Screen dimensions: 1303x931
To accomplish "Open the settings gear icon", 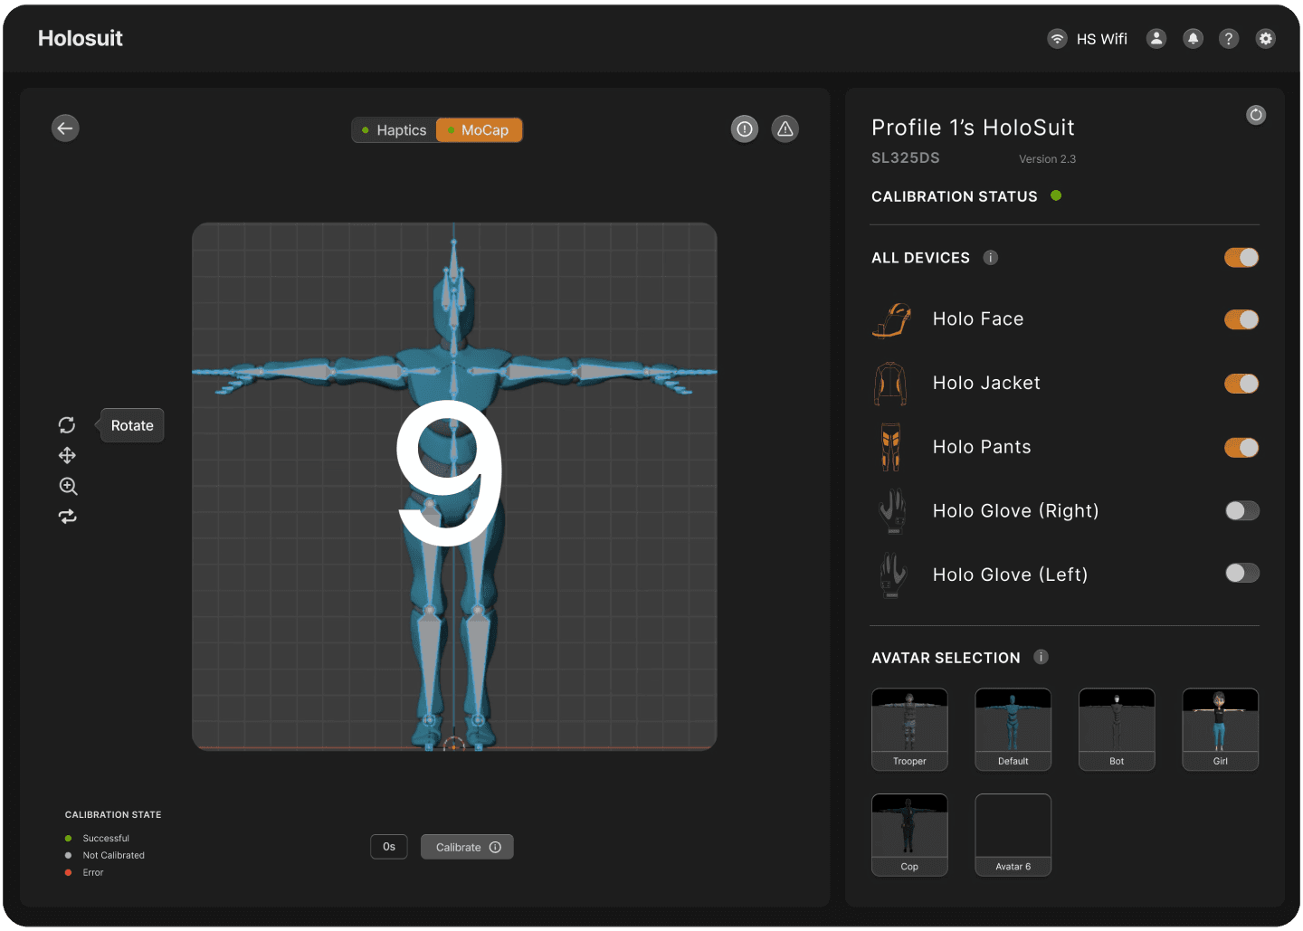I will (x=1266, y=39).
